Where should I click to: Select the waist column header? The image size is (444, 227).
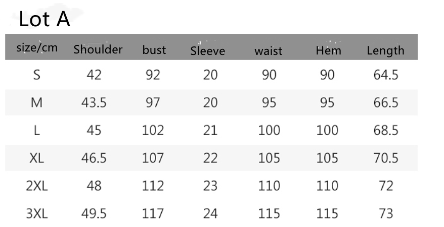point(269,51)
